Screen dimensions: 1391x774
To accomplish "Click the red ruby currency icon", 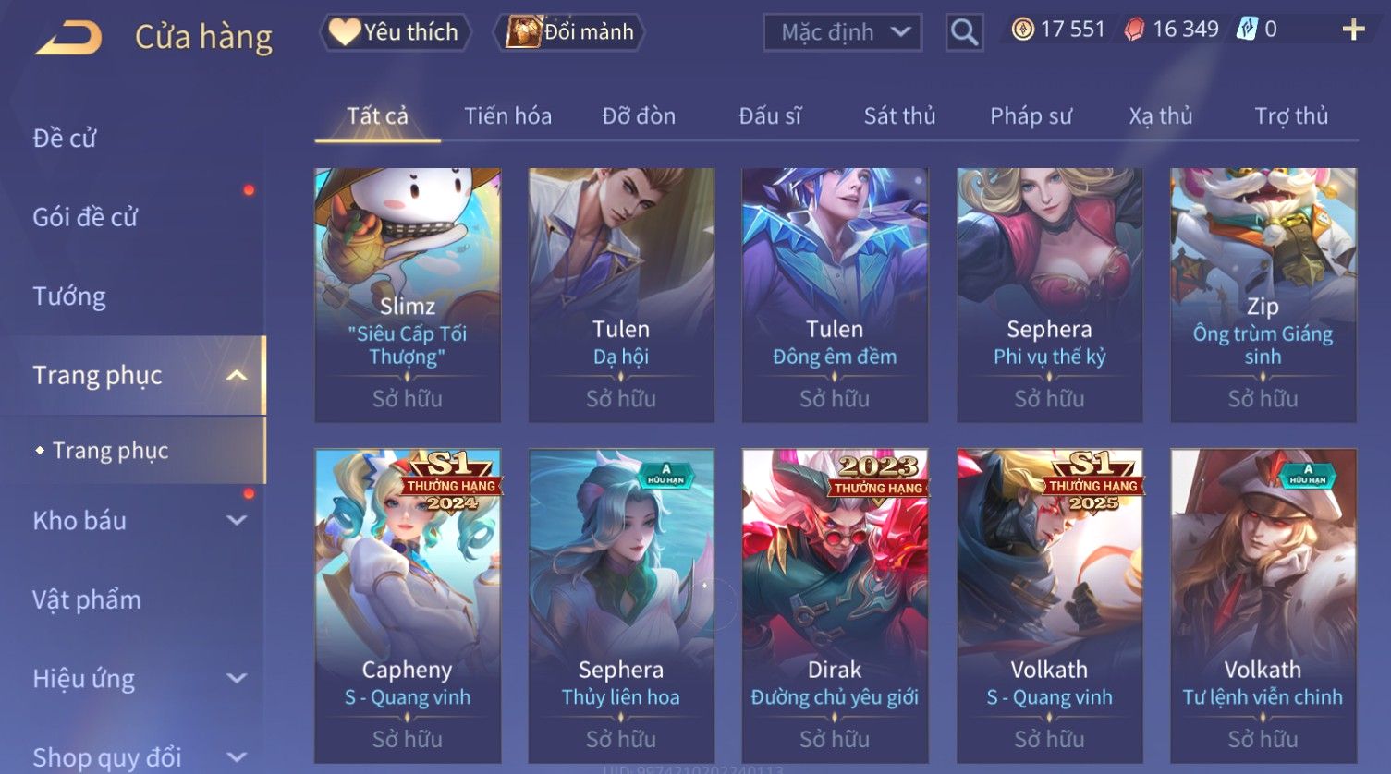I will point(1134,30).
